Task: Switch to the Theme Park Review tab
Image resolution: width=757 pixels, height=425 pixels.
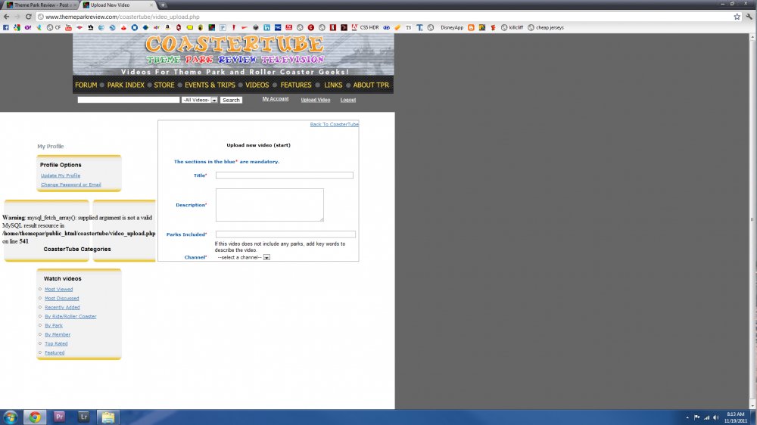Action: 40,5
